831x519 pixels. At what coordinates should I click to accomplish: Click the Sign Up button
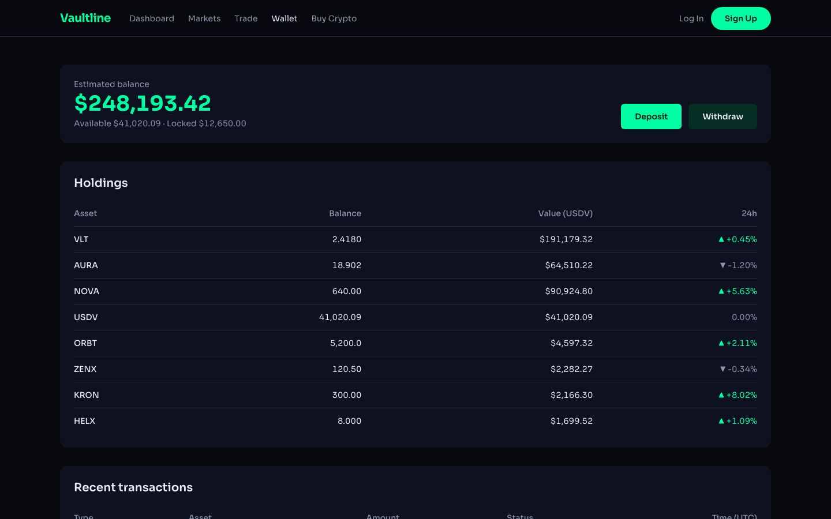741,18
